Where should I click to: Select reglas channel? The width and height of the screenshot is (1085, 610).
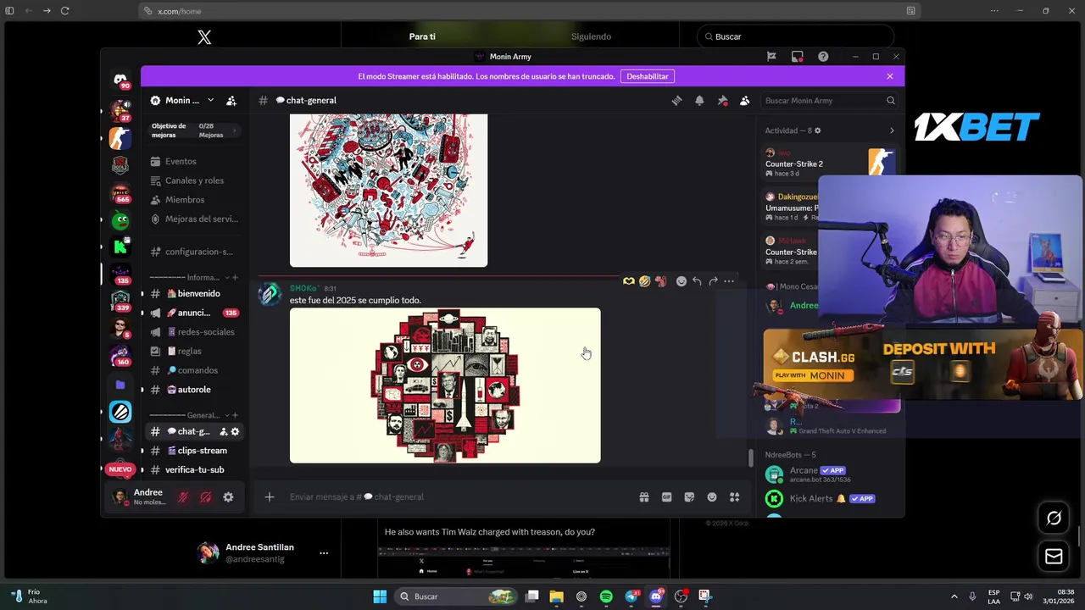[194, 351]
